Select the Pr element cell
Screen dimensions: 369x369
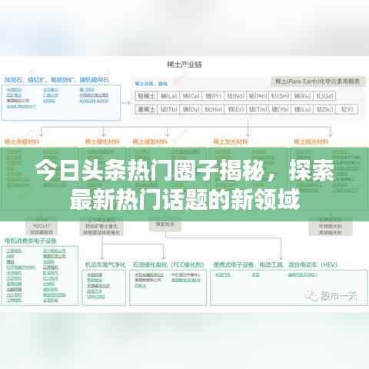[x=213, y=96]
